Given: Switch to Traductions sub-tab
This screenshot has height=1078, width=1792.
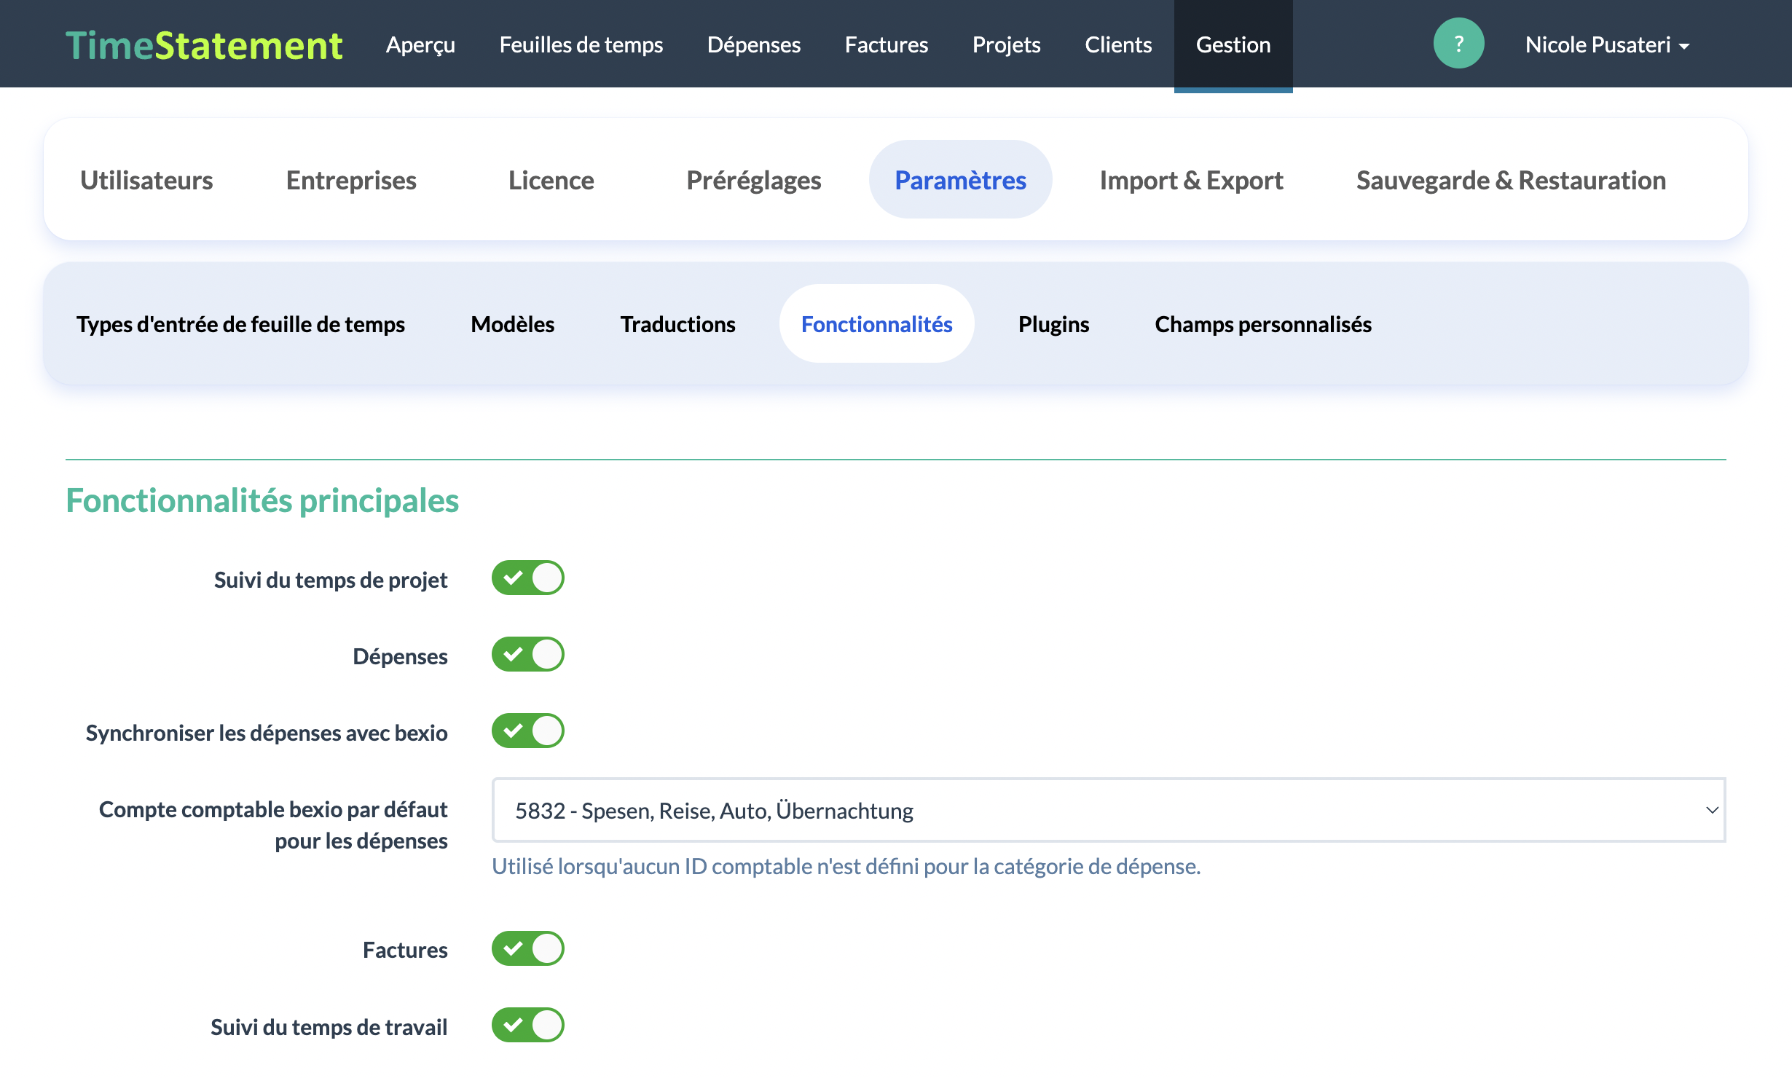Looking at the screenshot, I should [x=677, y=324].
